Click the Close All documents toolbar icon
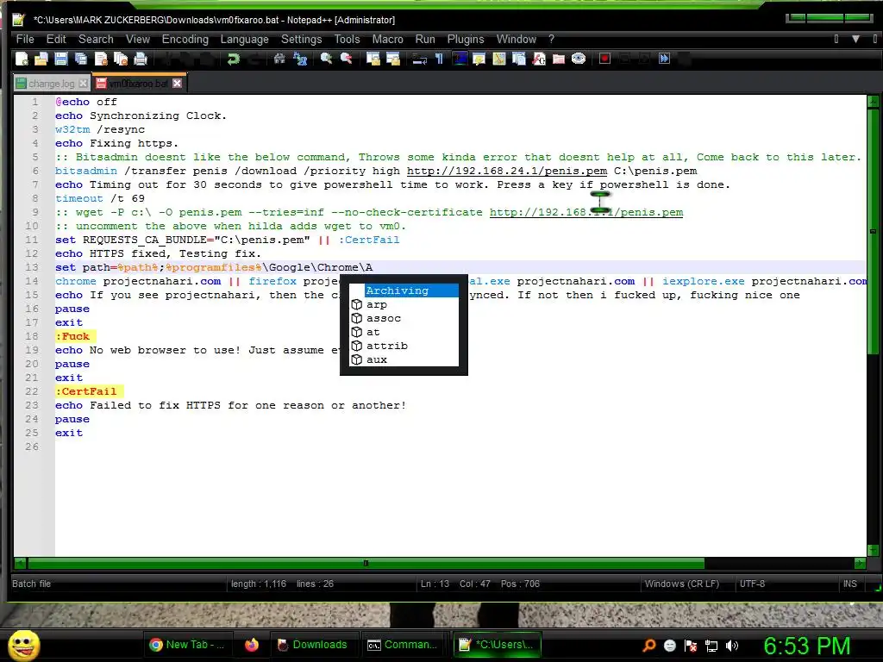Image resolution: width=883 pixels, height=662 pixels. 121,59
